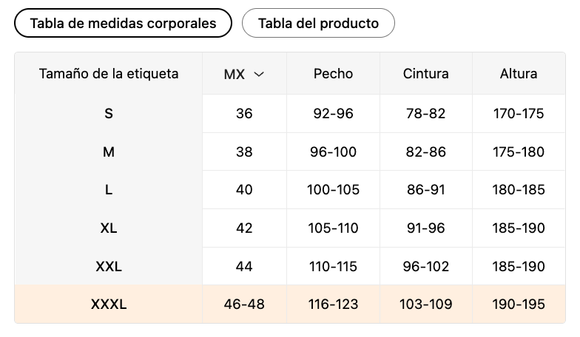Image resolution: width=580 pixels, height=337 pixels.
Task: Click the Pecho column header
Action: point(333,74)
